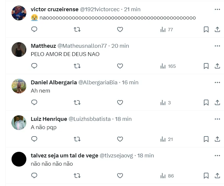Like victor cruzeirense's crying emoji tweet
The image size is (224, 186).
(120, 29)
